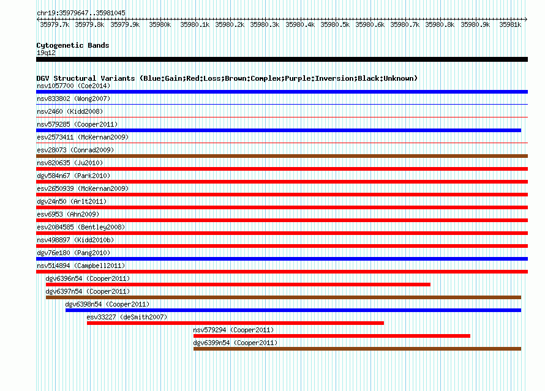Select the dgv24n50 (Arlt2011) label
The height and width of the screenshot is (391, 545).
[72, 201]
